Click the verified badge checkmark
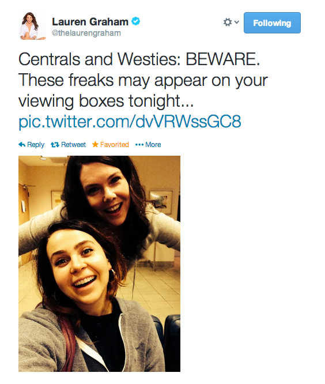The height and width of the screenshot is (384, 325). pos(136,21)
